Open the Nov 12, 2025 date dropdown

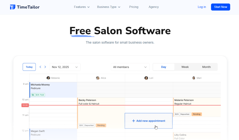[x=65, y=67]
